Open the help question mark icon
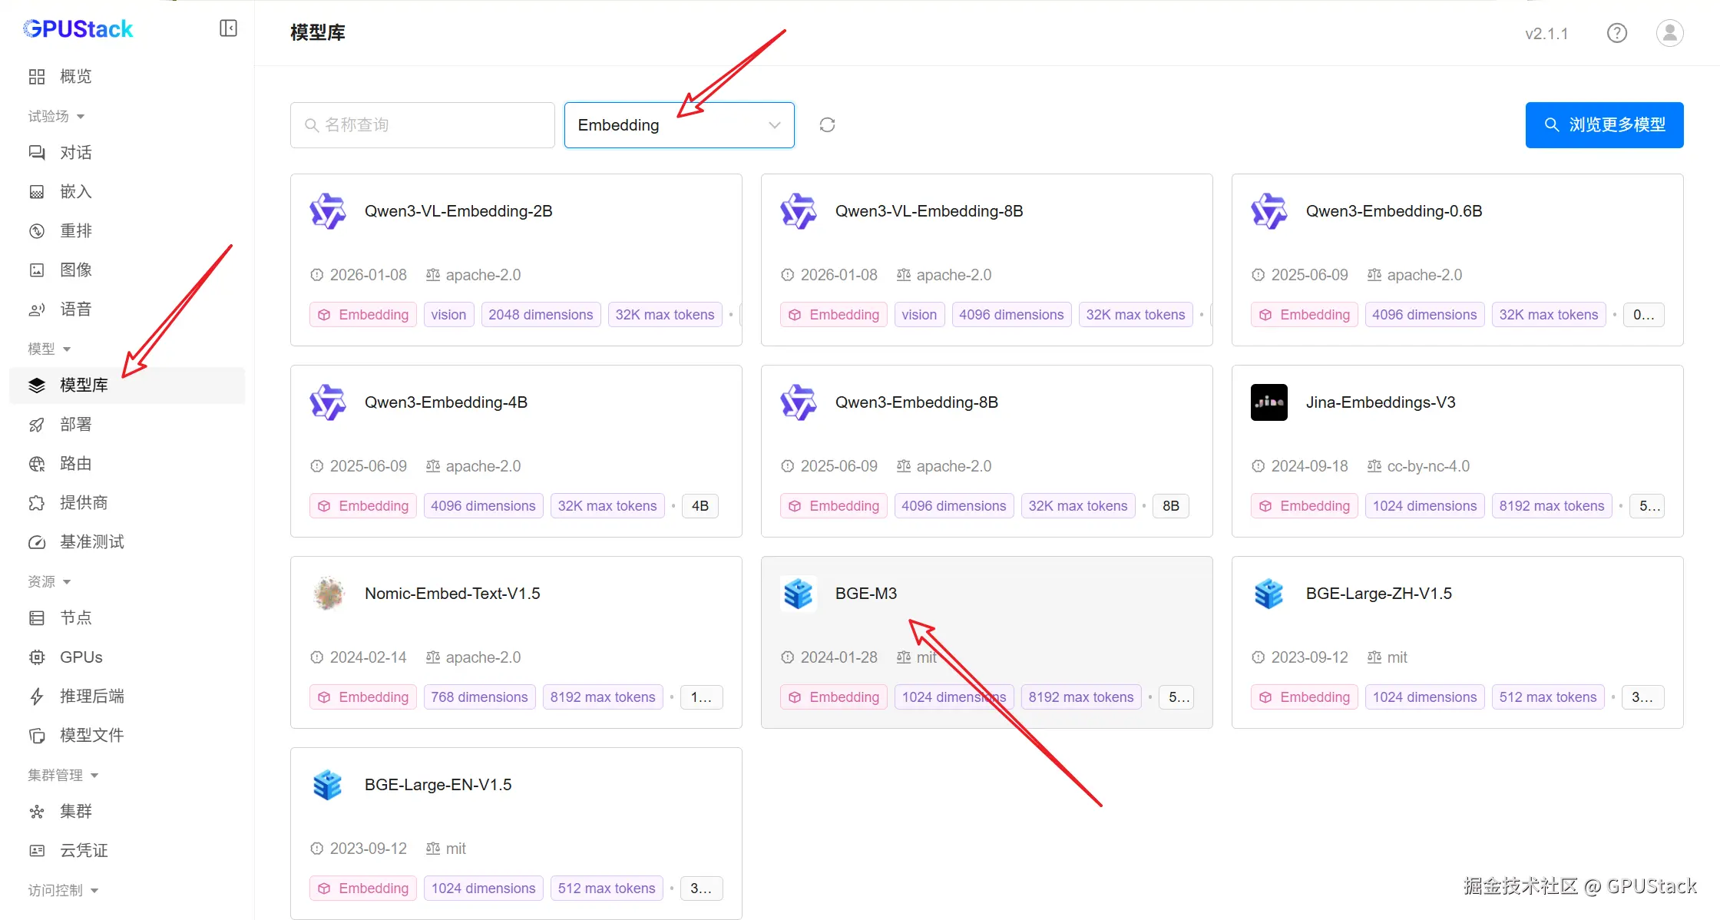Screen dimensions: 1720x920 click(1616, 33)
